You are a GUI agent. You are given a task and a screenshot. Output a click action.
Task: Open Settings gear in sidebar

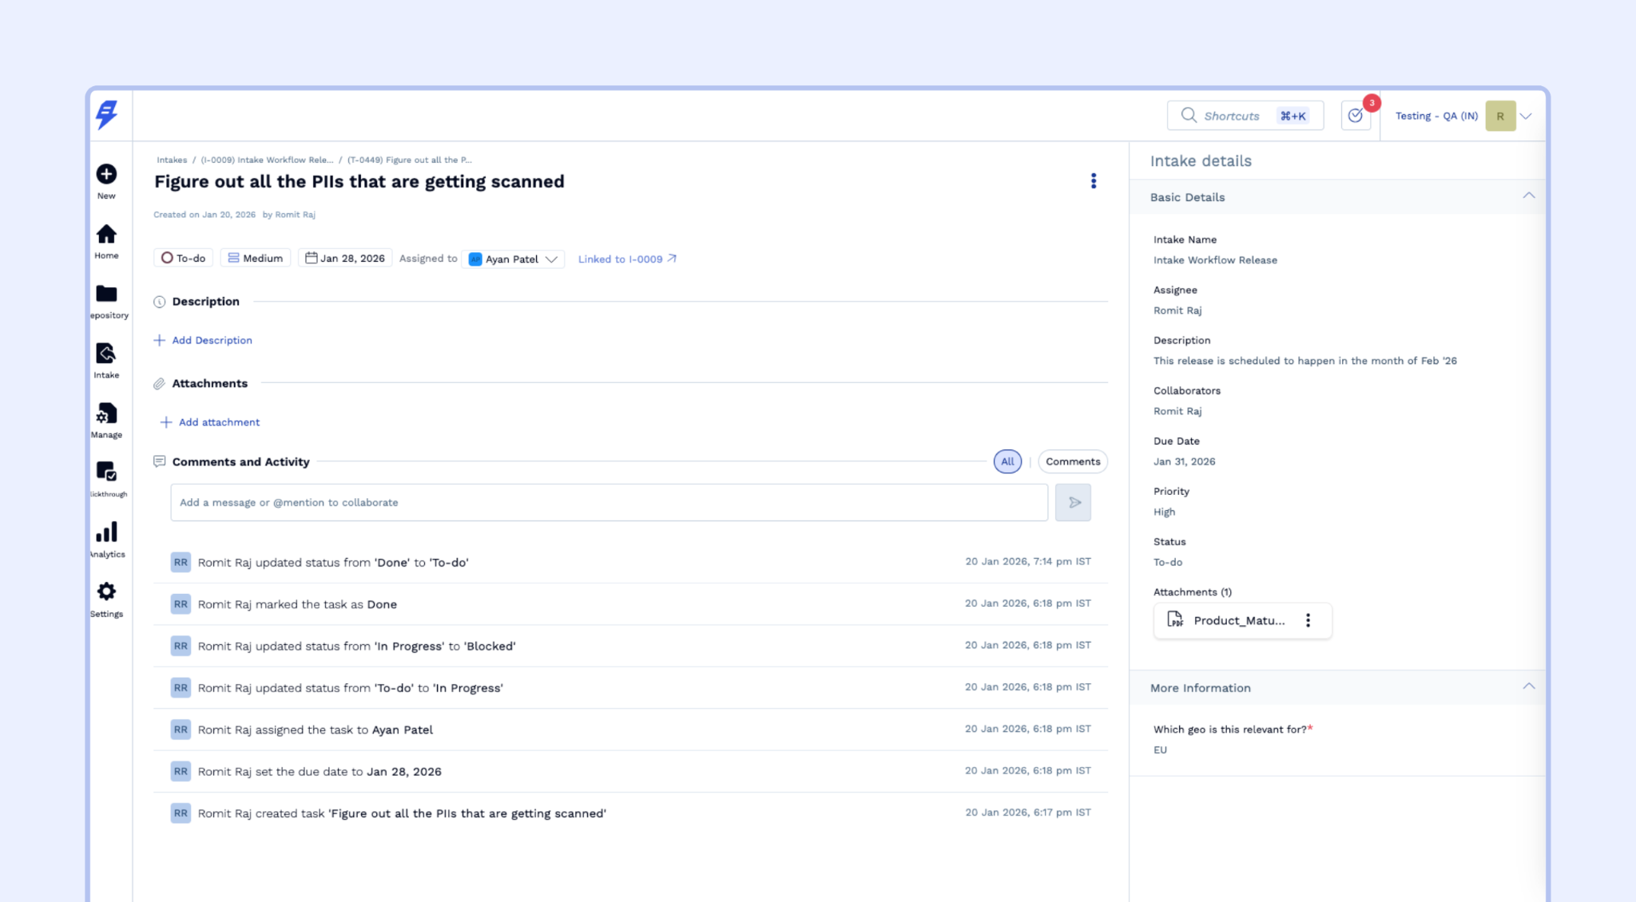tap(106, 592)
